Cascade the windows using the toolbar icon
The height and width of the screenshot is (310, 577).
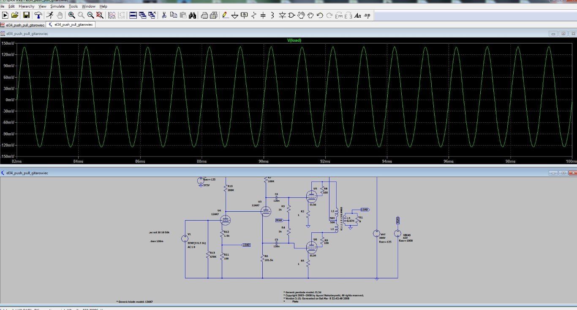pos(142,15)
